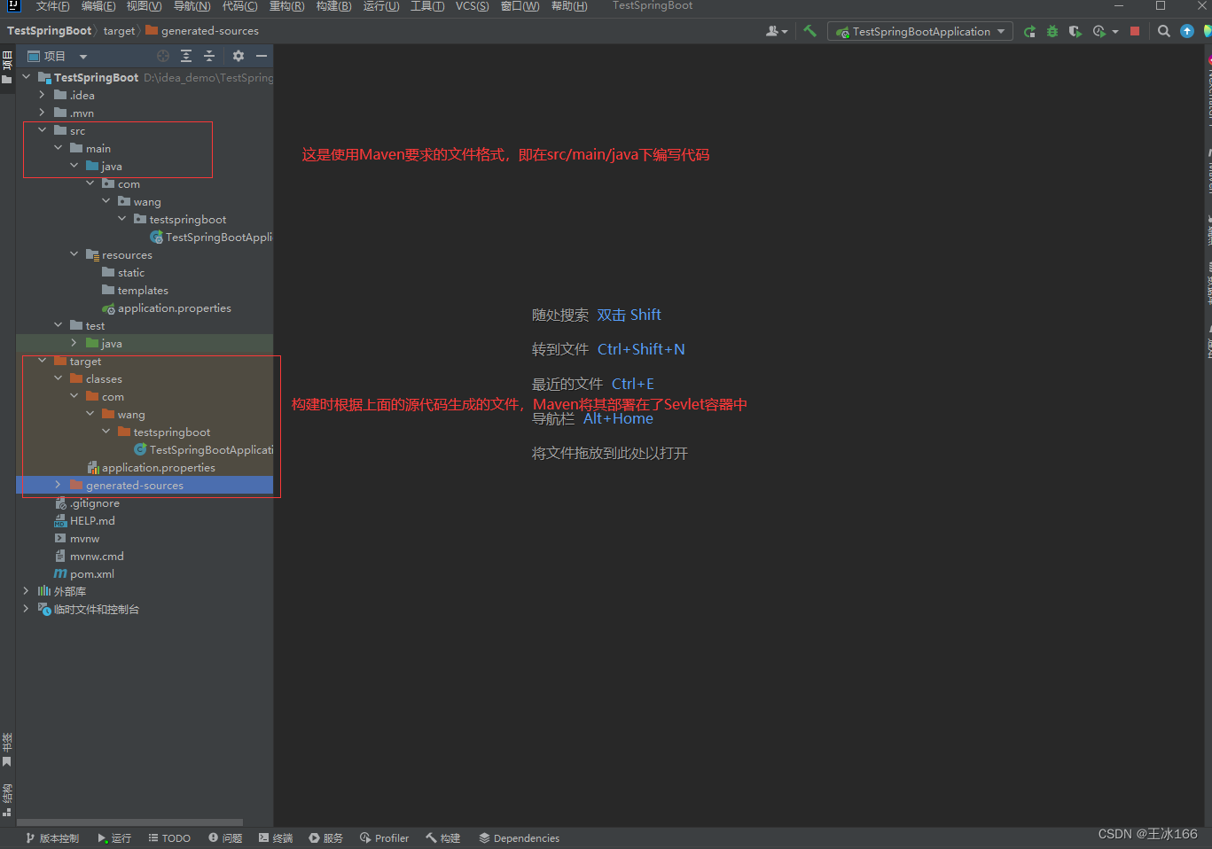Select mvnw.cmd file
This screenshot has width=1212, height=849.
[89, 556]
